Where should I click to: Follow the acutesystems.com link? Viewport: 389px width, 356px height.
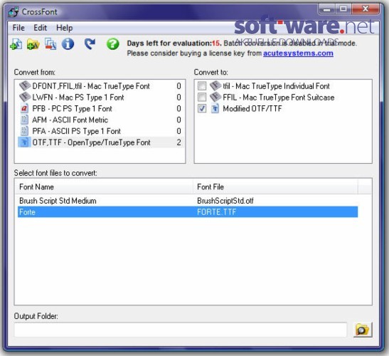point(298,53)
